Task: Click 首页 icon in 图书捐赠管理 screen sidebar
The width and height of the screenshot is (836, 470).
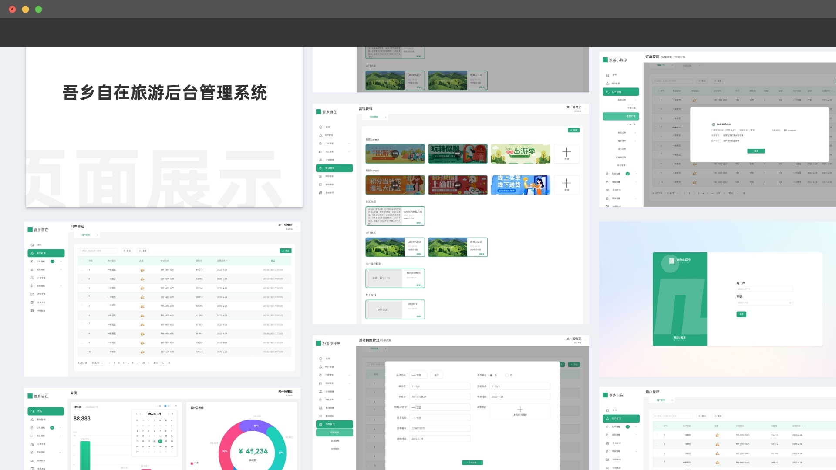Action: click(321, 359)
